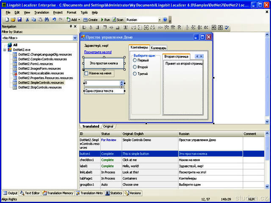
Task: Select DotNet2.ImagesForm.resources in the tree
Action: pyautogui.click(x=39, y=68)
